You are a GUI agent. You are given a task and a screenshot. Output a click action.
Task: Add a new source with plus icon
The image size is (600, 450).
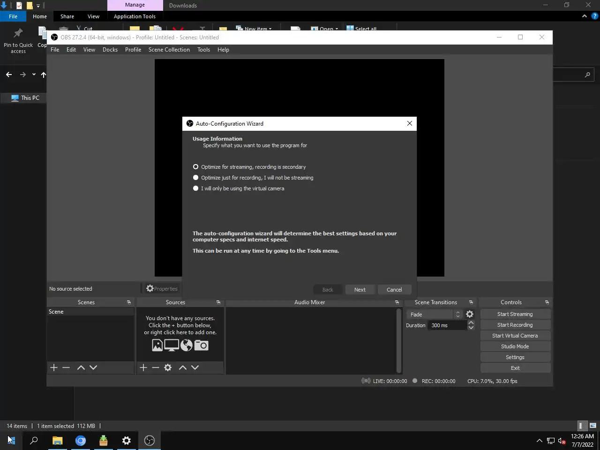point(143,367)
